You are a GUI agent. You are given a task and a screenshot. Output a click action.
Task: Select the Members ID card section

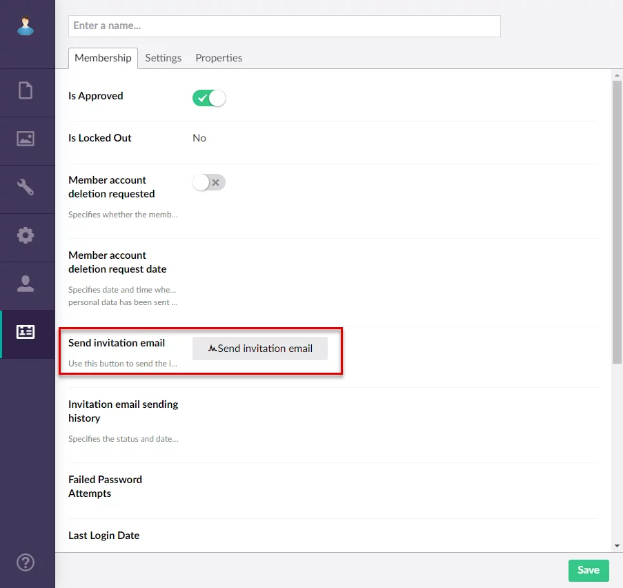[x=26, y=332]
